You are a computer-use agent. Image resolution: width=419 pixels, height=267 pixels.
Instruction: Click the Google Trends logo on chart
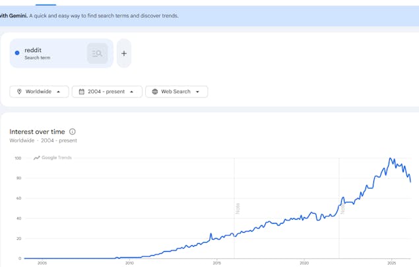pos(53,158)
